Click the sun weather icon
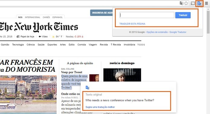210x114 pixels. 53,36
